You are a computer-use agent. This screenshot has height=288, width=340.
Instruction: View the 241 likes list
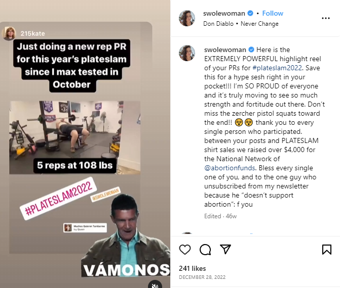(x=193, y=268)
